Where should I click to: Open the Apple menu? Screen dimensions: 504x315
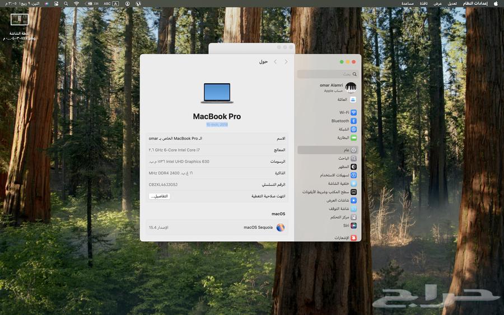pyautogui.click(x=496, y=3)
